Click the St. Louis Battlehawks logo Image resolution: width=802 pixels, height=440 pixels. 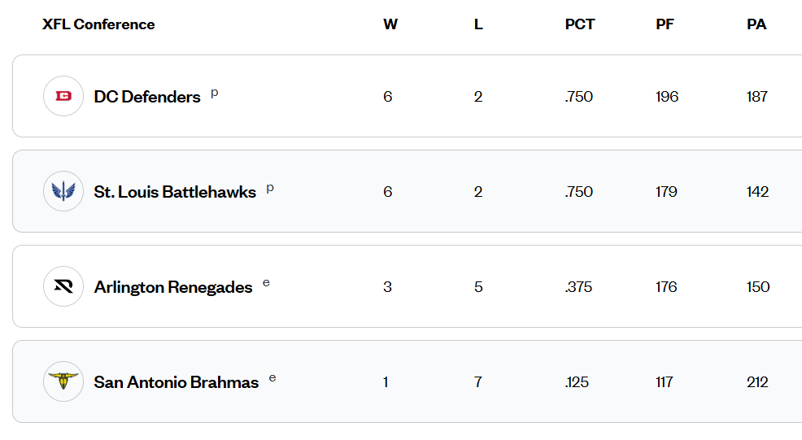coord(63,191)
